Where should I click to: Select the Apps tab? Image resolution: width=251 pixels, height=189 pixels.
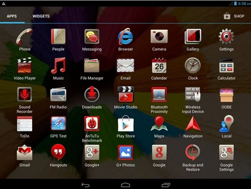pyautogui.click(x=12, y=16)
